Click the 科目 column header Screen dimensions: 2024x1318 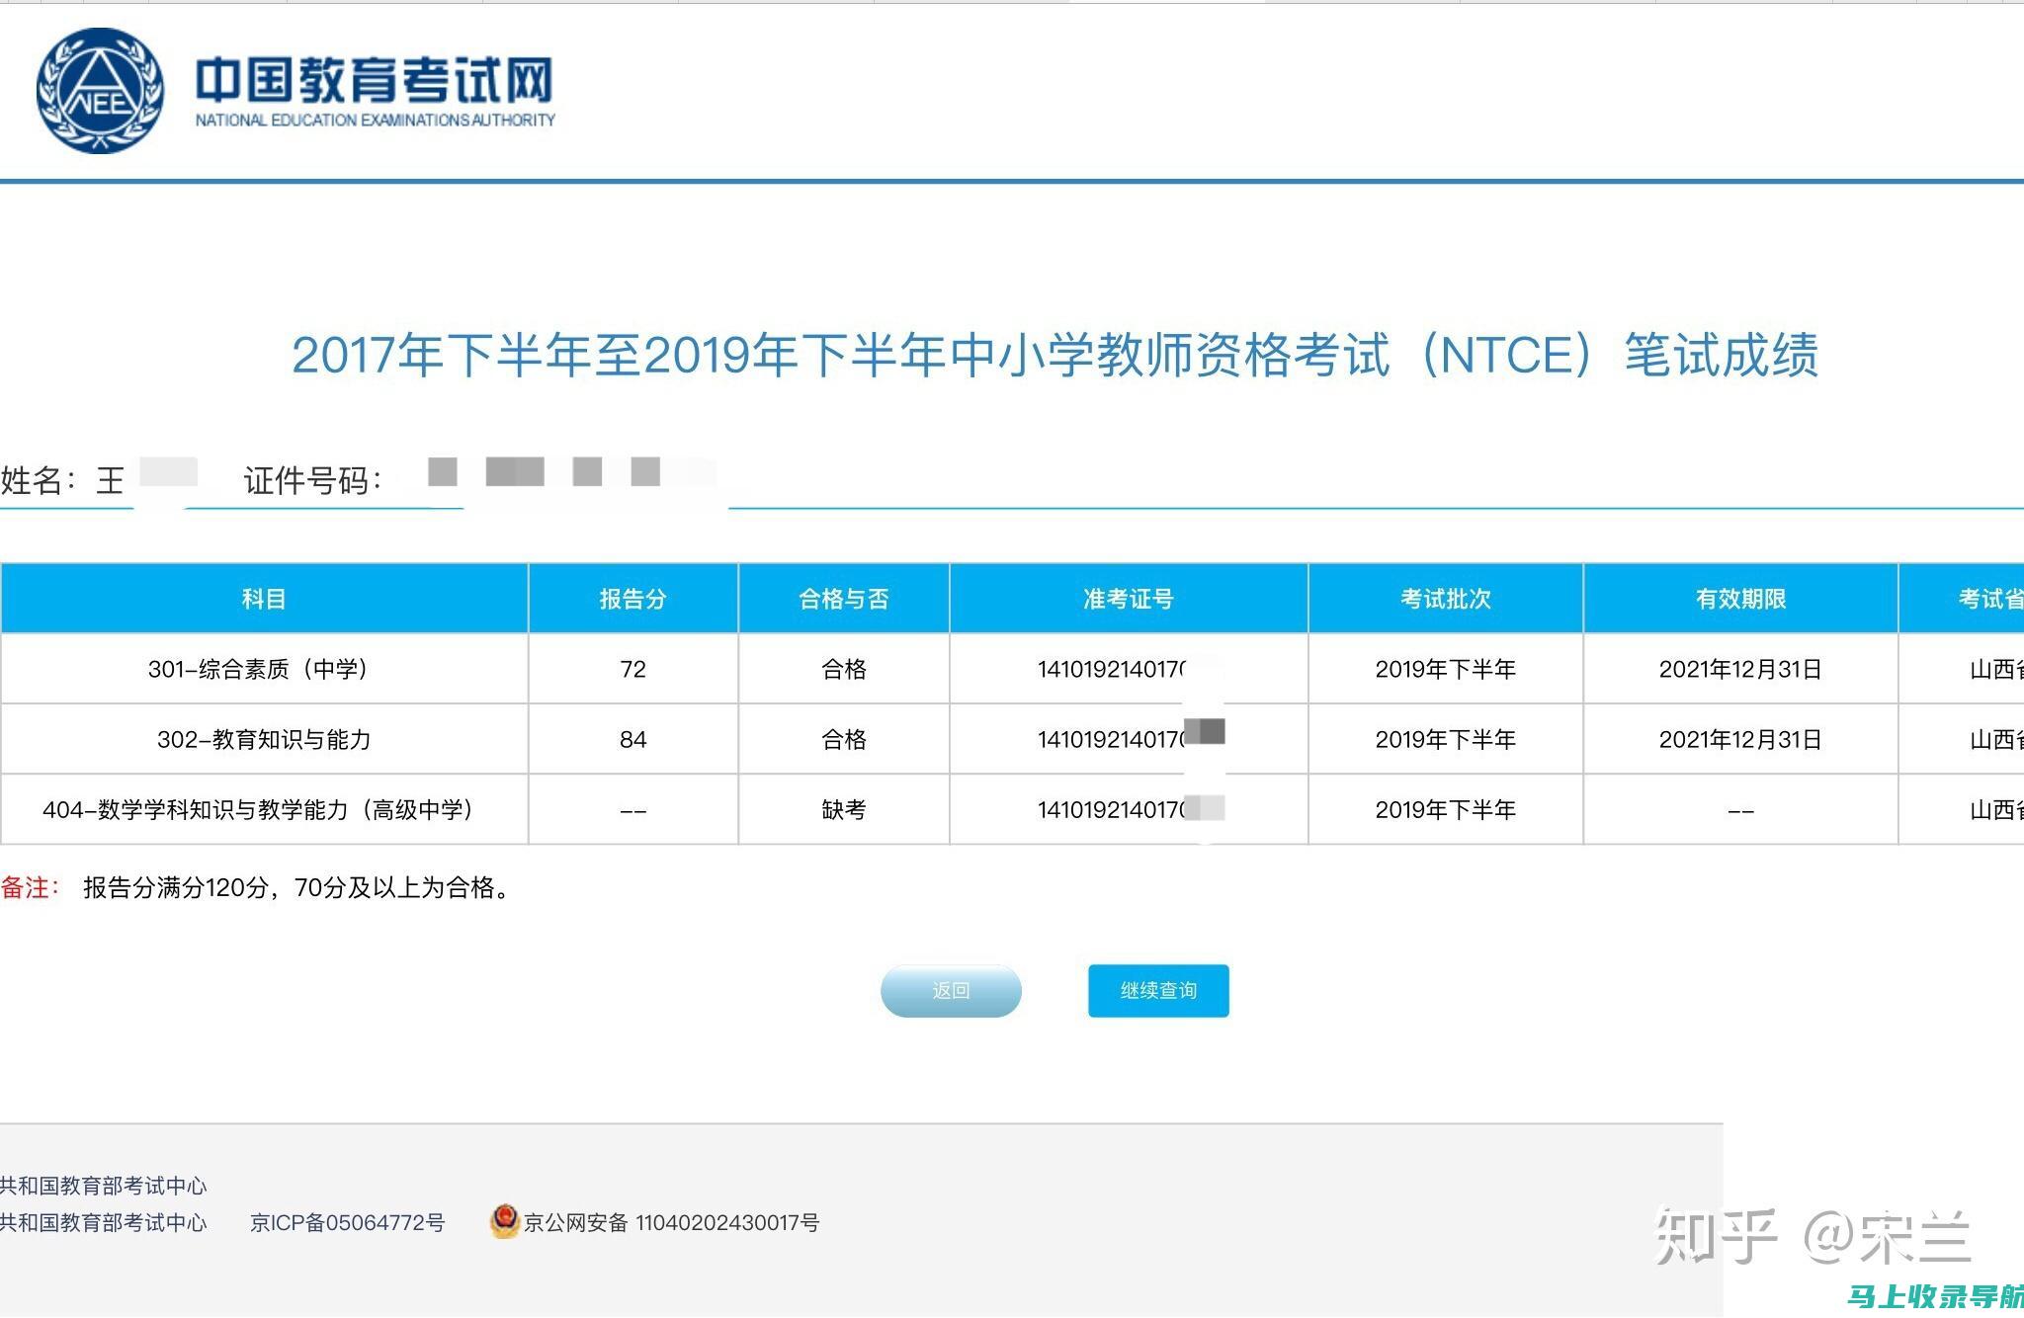[264, 599]
